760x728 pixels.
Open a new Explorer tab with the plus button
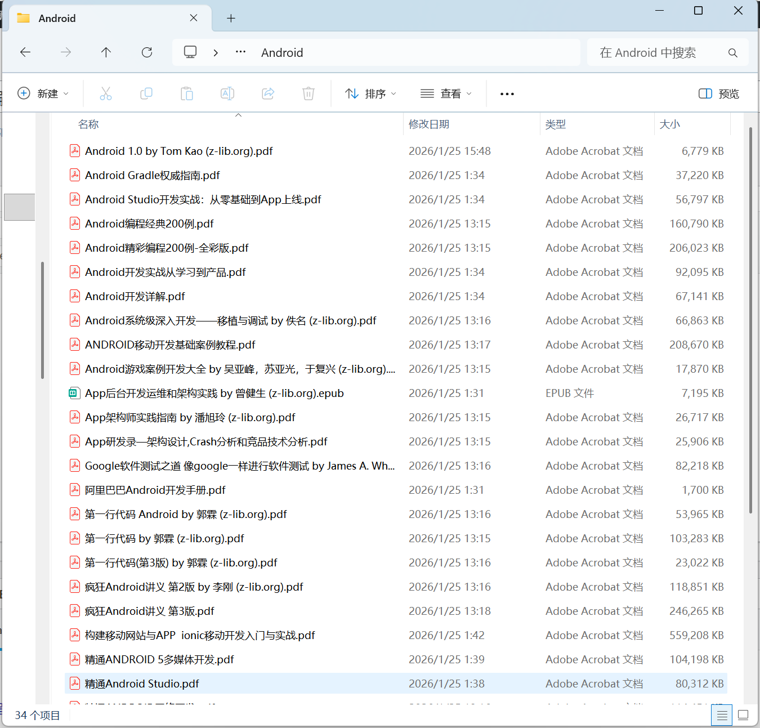tap(231, 18)
